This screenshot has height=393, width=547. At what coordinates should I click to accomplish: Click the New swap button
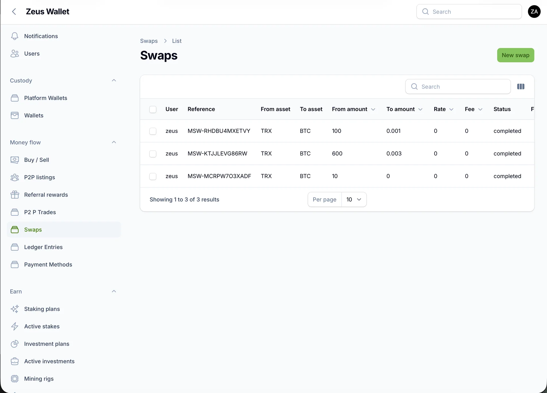pyautogui.click(x=515, y=55)
